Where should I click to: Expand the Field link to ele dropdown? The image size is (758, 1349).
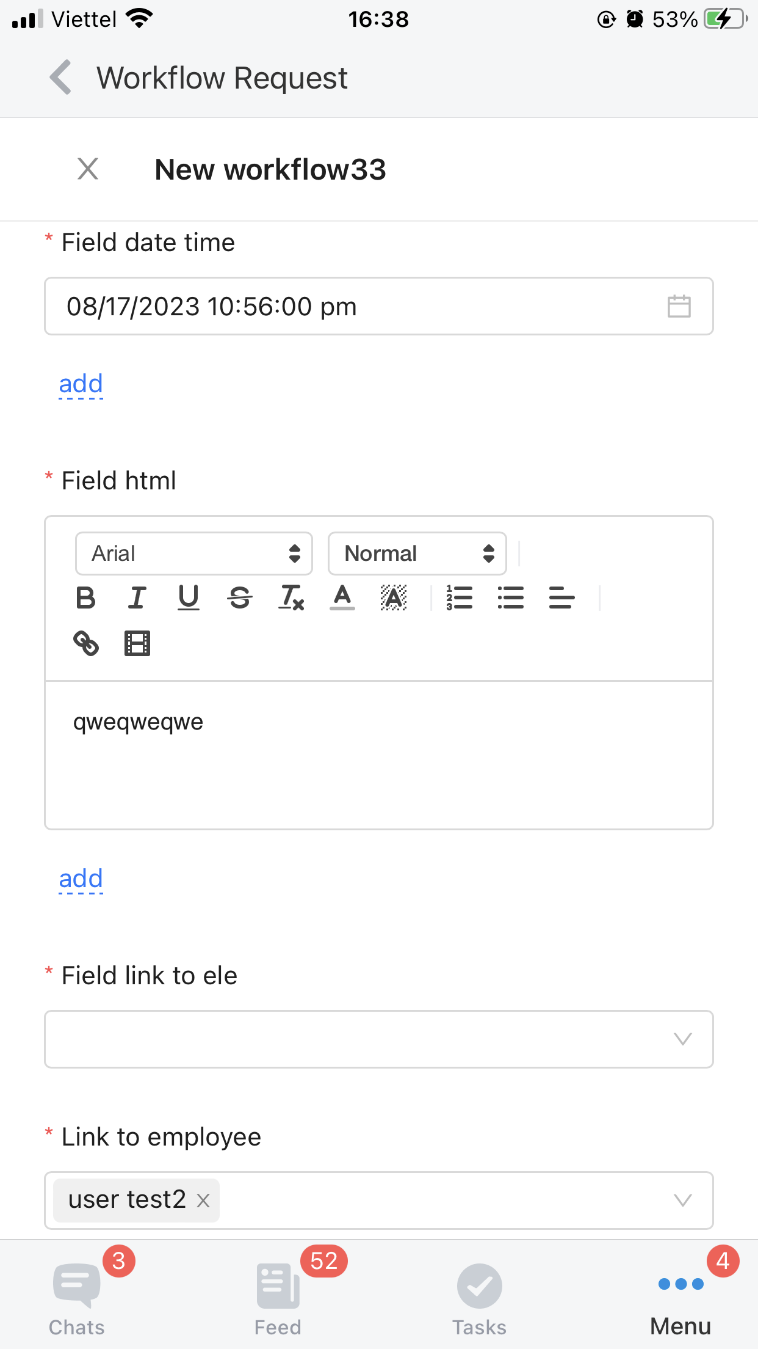tap(378, 1039)
